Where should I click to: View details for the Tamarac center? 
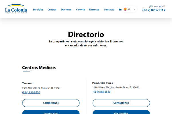coord(51,112)
